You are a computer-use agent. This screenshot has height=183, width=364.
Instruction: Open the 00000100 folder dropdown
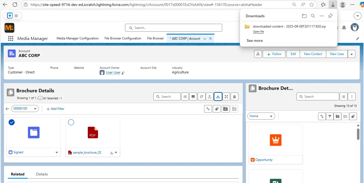pos(25,109)
